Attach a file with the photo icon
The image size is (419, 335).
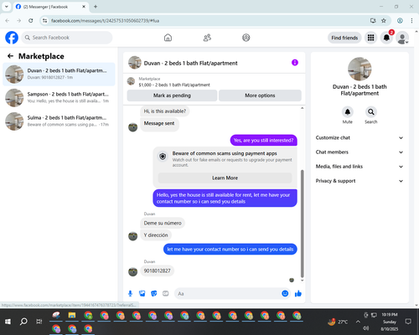[x=142, y=293]
